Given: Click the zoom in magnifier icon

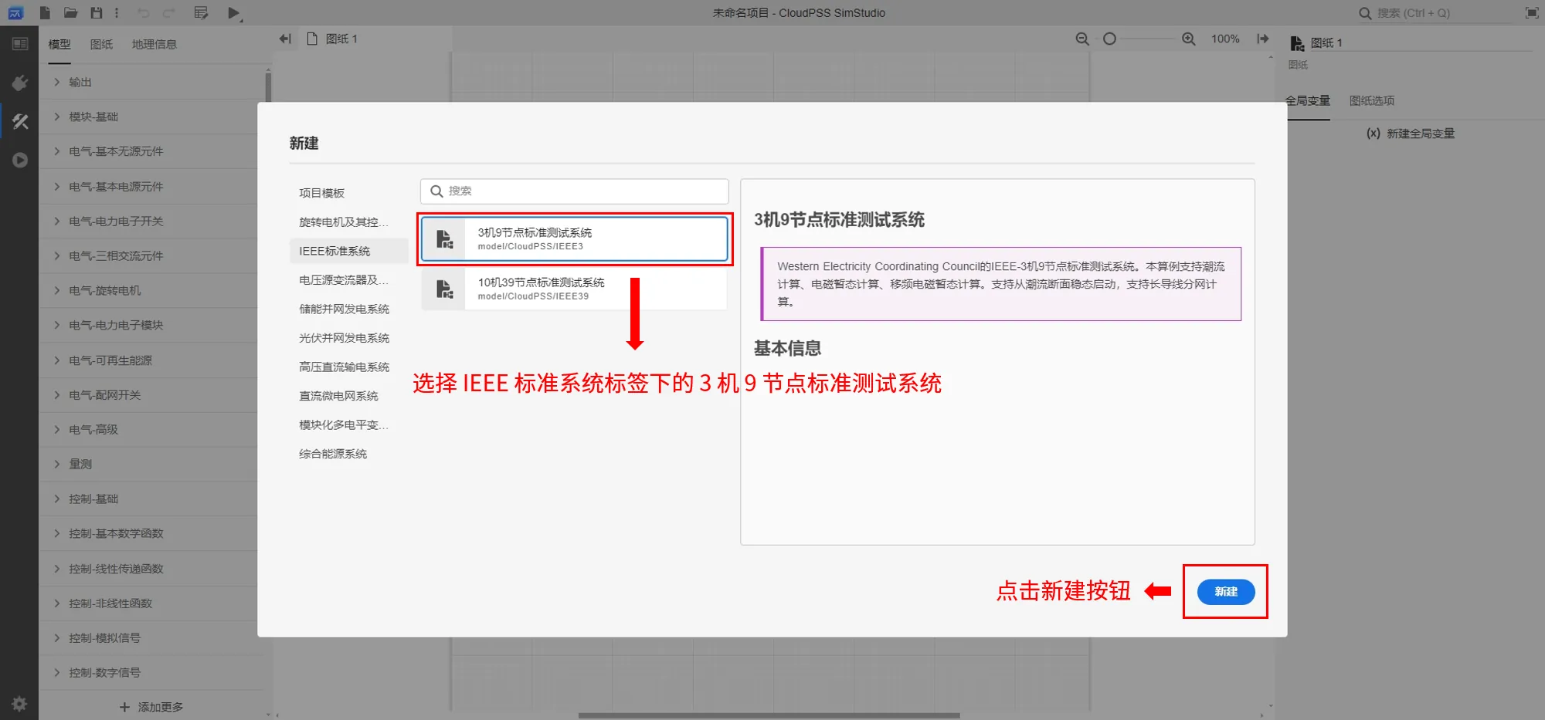Looking at the screenshot, I should [x=1189, y=39].
